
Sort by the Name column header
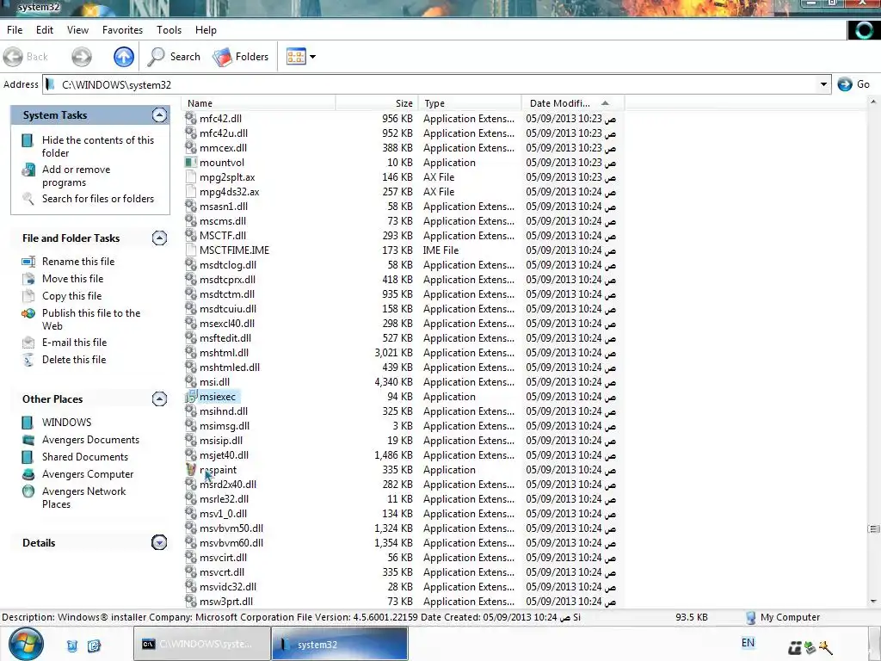tap(258, 103)
